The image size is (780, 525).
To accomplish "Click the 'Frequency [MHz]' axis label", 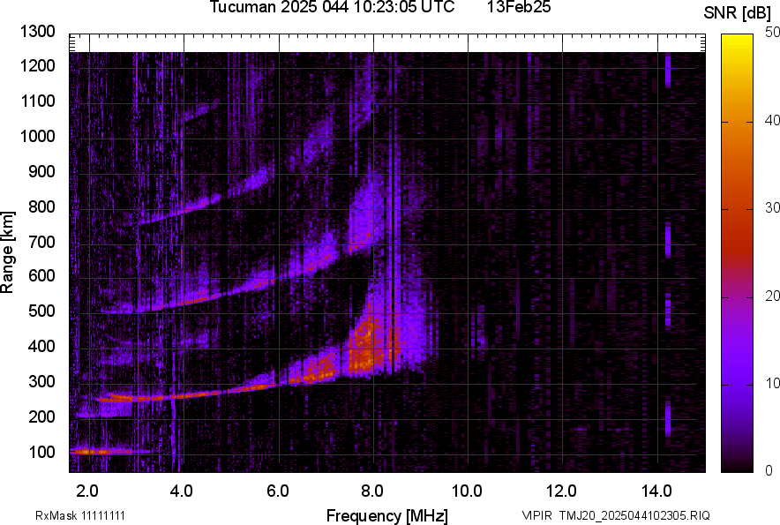I will coord(387,515).
